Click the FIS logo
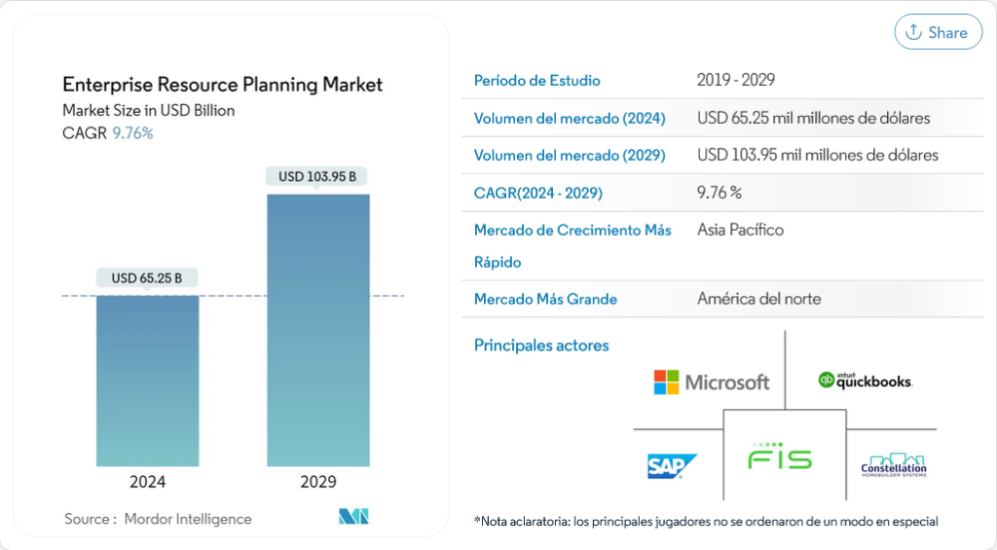 tap(780, 457)
